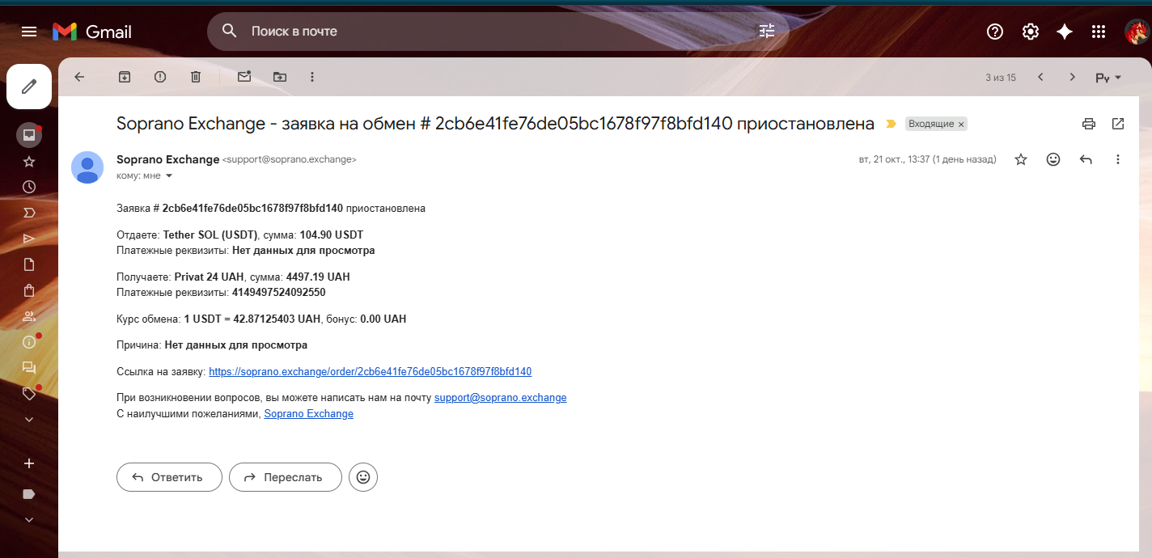Viewport: 1152px width, 558px height.
Task: Mark the email as unread
Action: pos(244,77)
